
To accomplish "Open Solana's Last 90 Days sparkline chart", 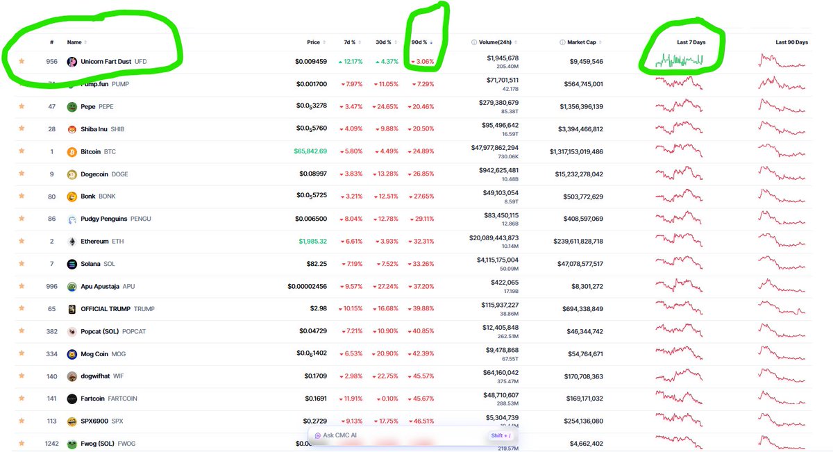I will 782,264.
